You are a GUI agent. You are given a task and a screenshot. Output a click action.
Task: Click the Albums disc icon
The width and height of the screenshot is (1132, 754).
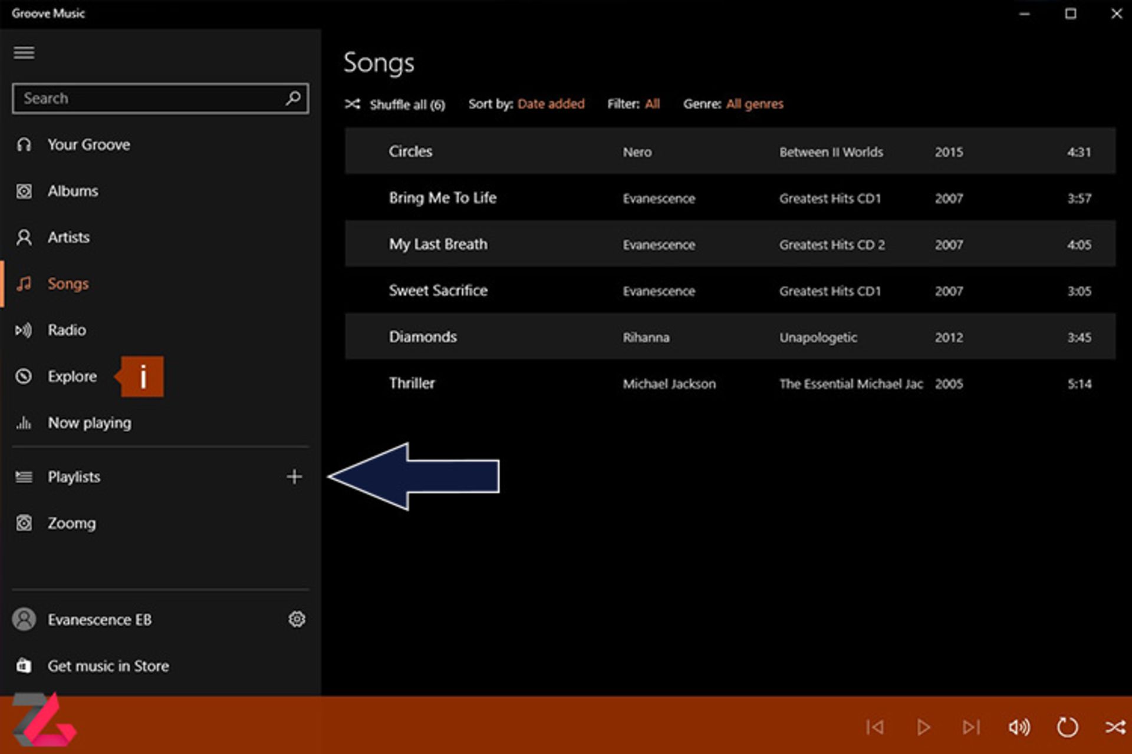[24, 191]
